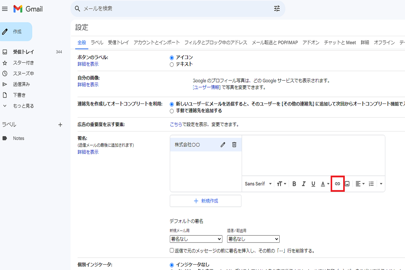Open the Sans Serif font dropdown

(x=258, y=184)
